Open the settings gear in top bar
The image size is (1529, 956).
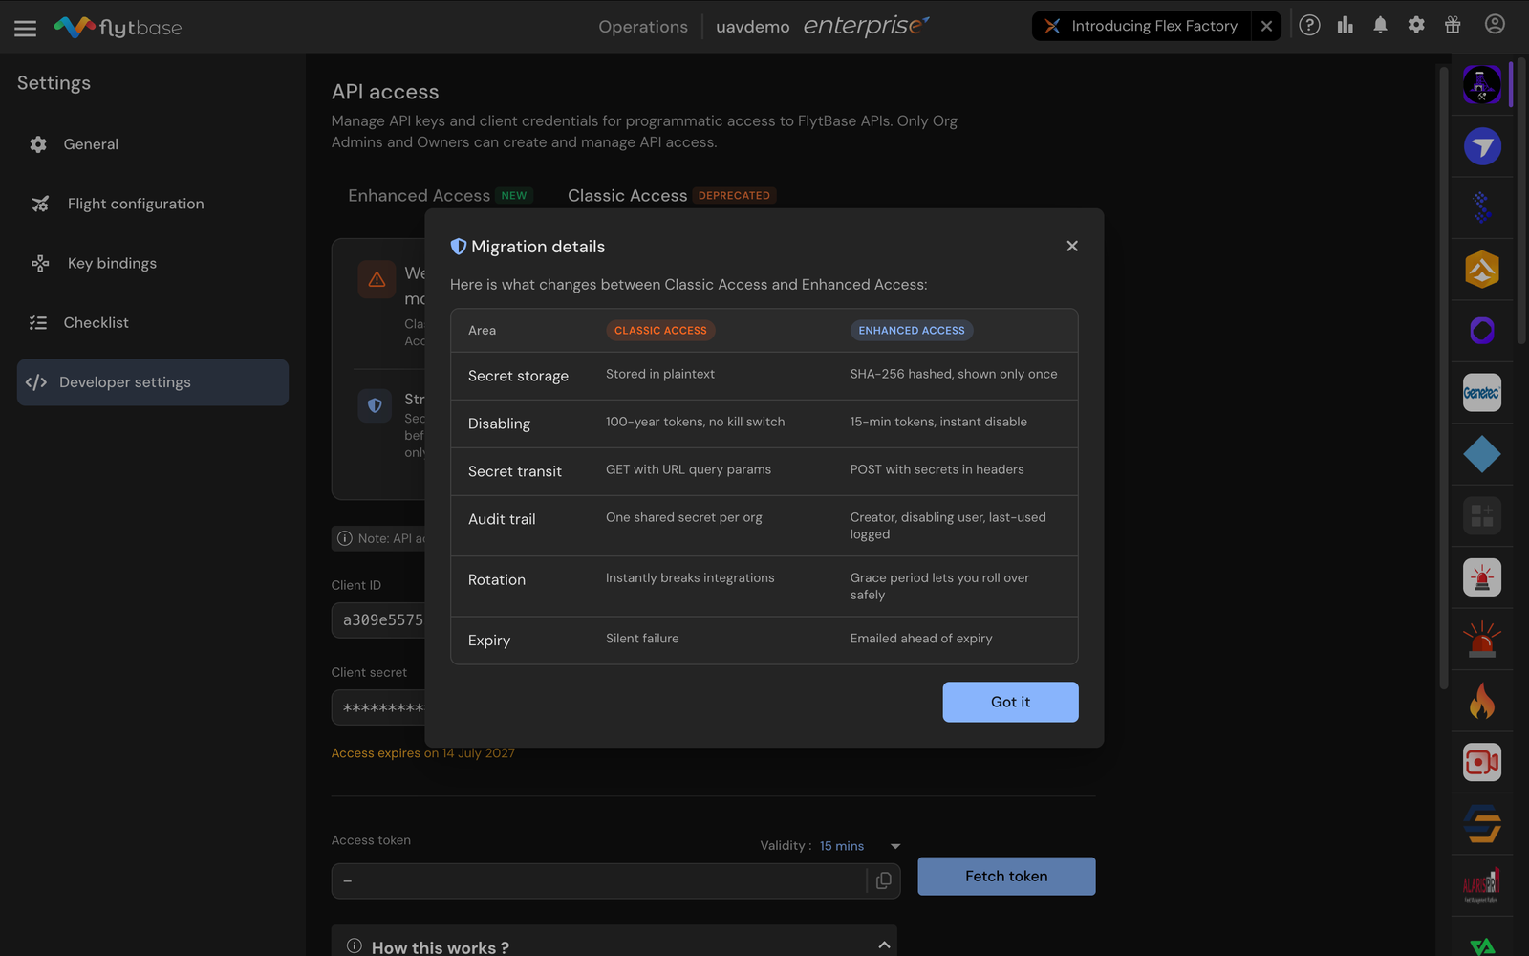1416,26
